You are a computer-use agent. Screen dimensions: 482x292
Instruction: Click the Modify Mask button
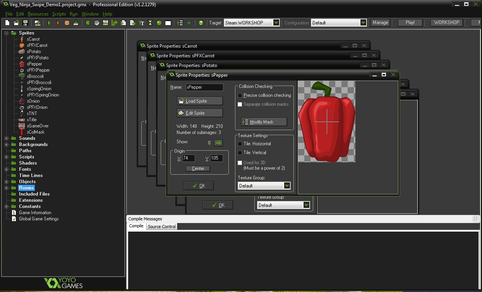pyautogui.click(x=264, y=122)
